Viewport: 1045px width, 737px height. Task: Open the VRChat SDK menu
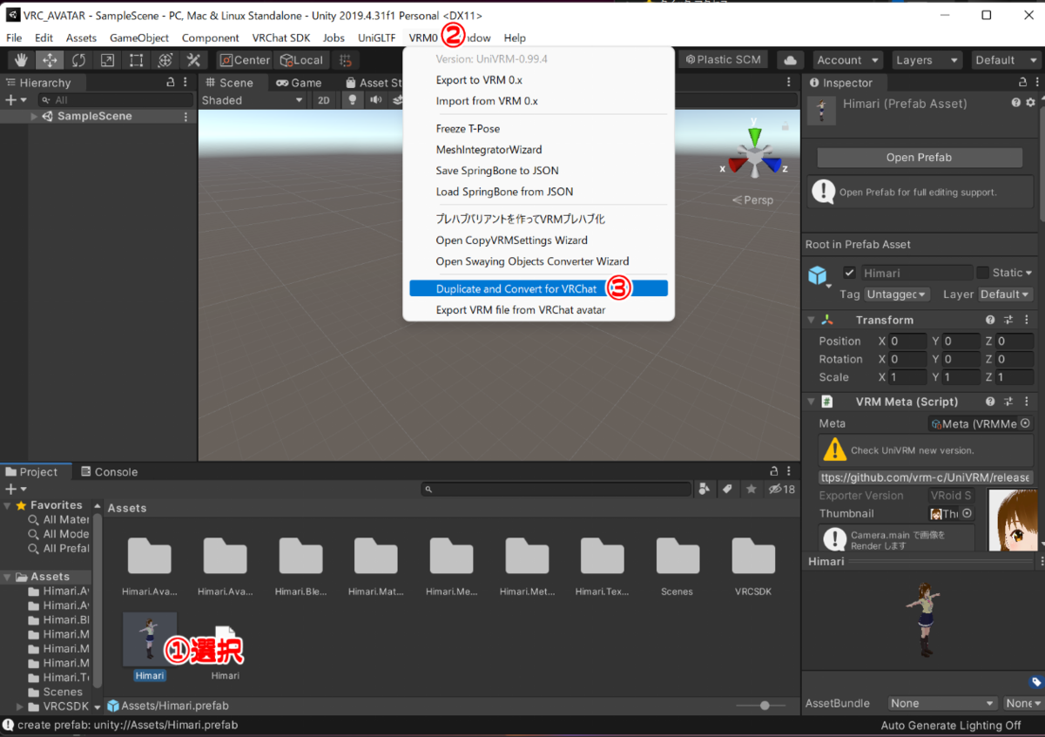pyautogui.click(x=280, y=37)
